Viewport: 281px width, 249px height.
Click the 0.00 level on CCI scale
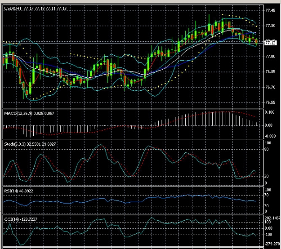coord(268,228)
